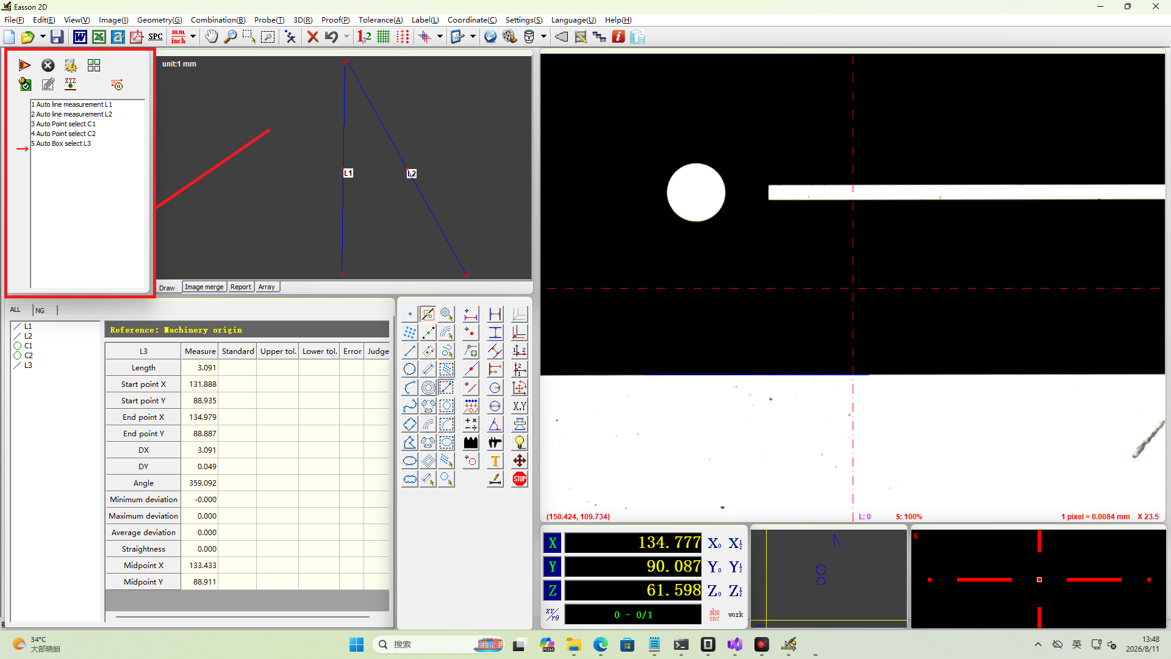Expand the Open file dropdown arrow
1171x659 pixels.
coord(43,37)
